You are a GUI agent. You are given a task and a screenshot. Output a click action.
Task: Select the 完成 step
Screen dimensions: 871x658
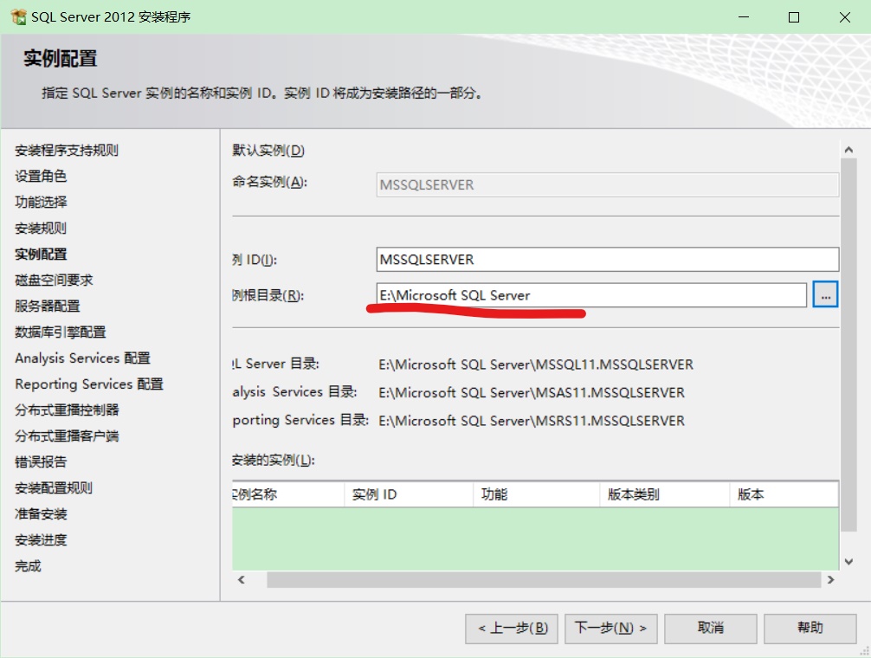point(28,566)
